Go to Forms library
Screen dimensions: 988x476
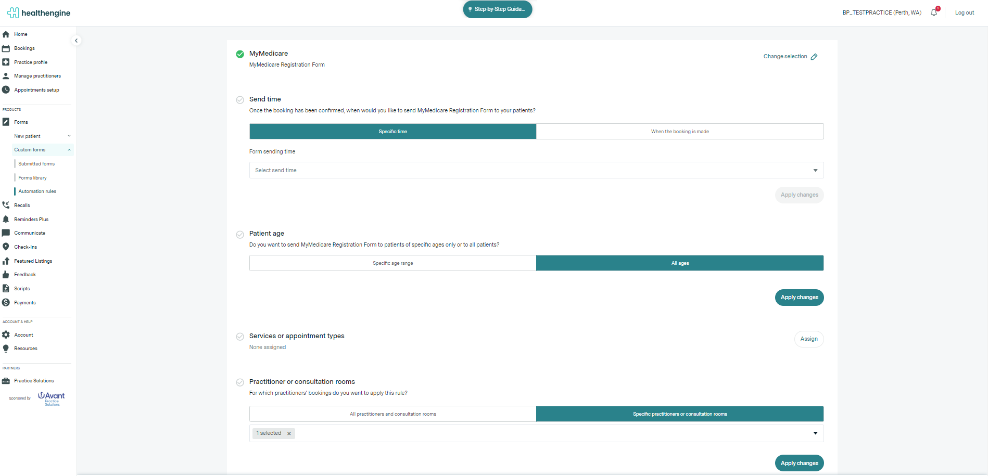click(x=33, y=178)
